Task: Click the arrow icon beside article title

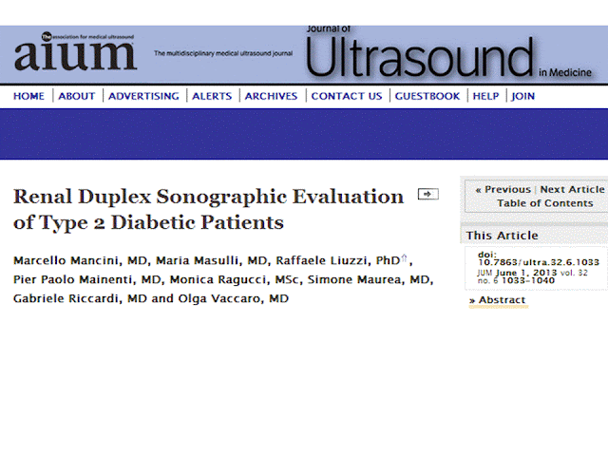Action: click(428, 194)
